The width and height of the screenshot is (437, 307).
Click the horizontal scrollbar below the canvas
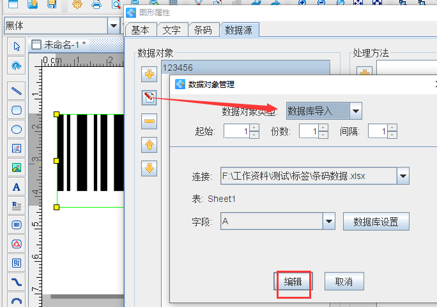coord(88,296)
